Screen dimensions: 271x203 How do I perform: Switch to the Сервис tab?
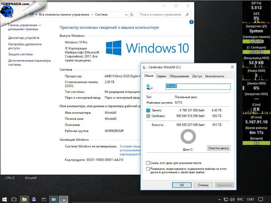click(162, 76)
